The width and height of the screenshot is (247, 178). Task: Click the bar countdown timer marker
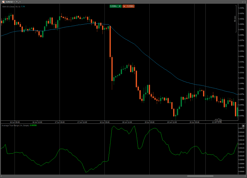tap(218, 120)
